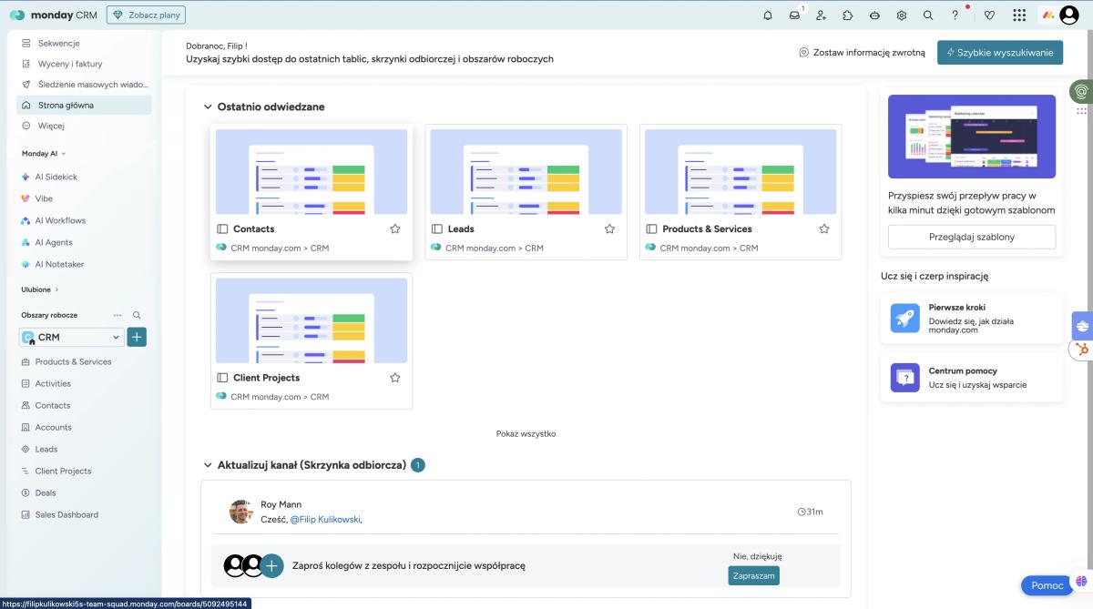Open the Client Projects board thumbnail
Viewport: 1093px width, 609px height.
coord(312,320)
